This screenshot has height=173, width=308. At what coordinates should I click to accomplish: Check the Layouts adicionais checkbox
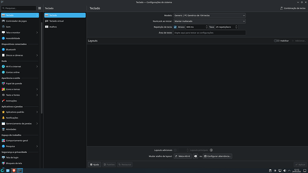tap(175, 150)
